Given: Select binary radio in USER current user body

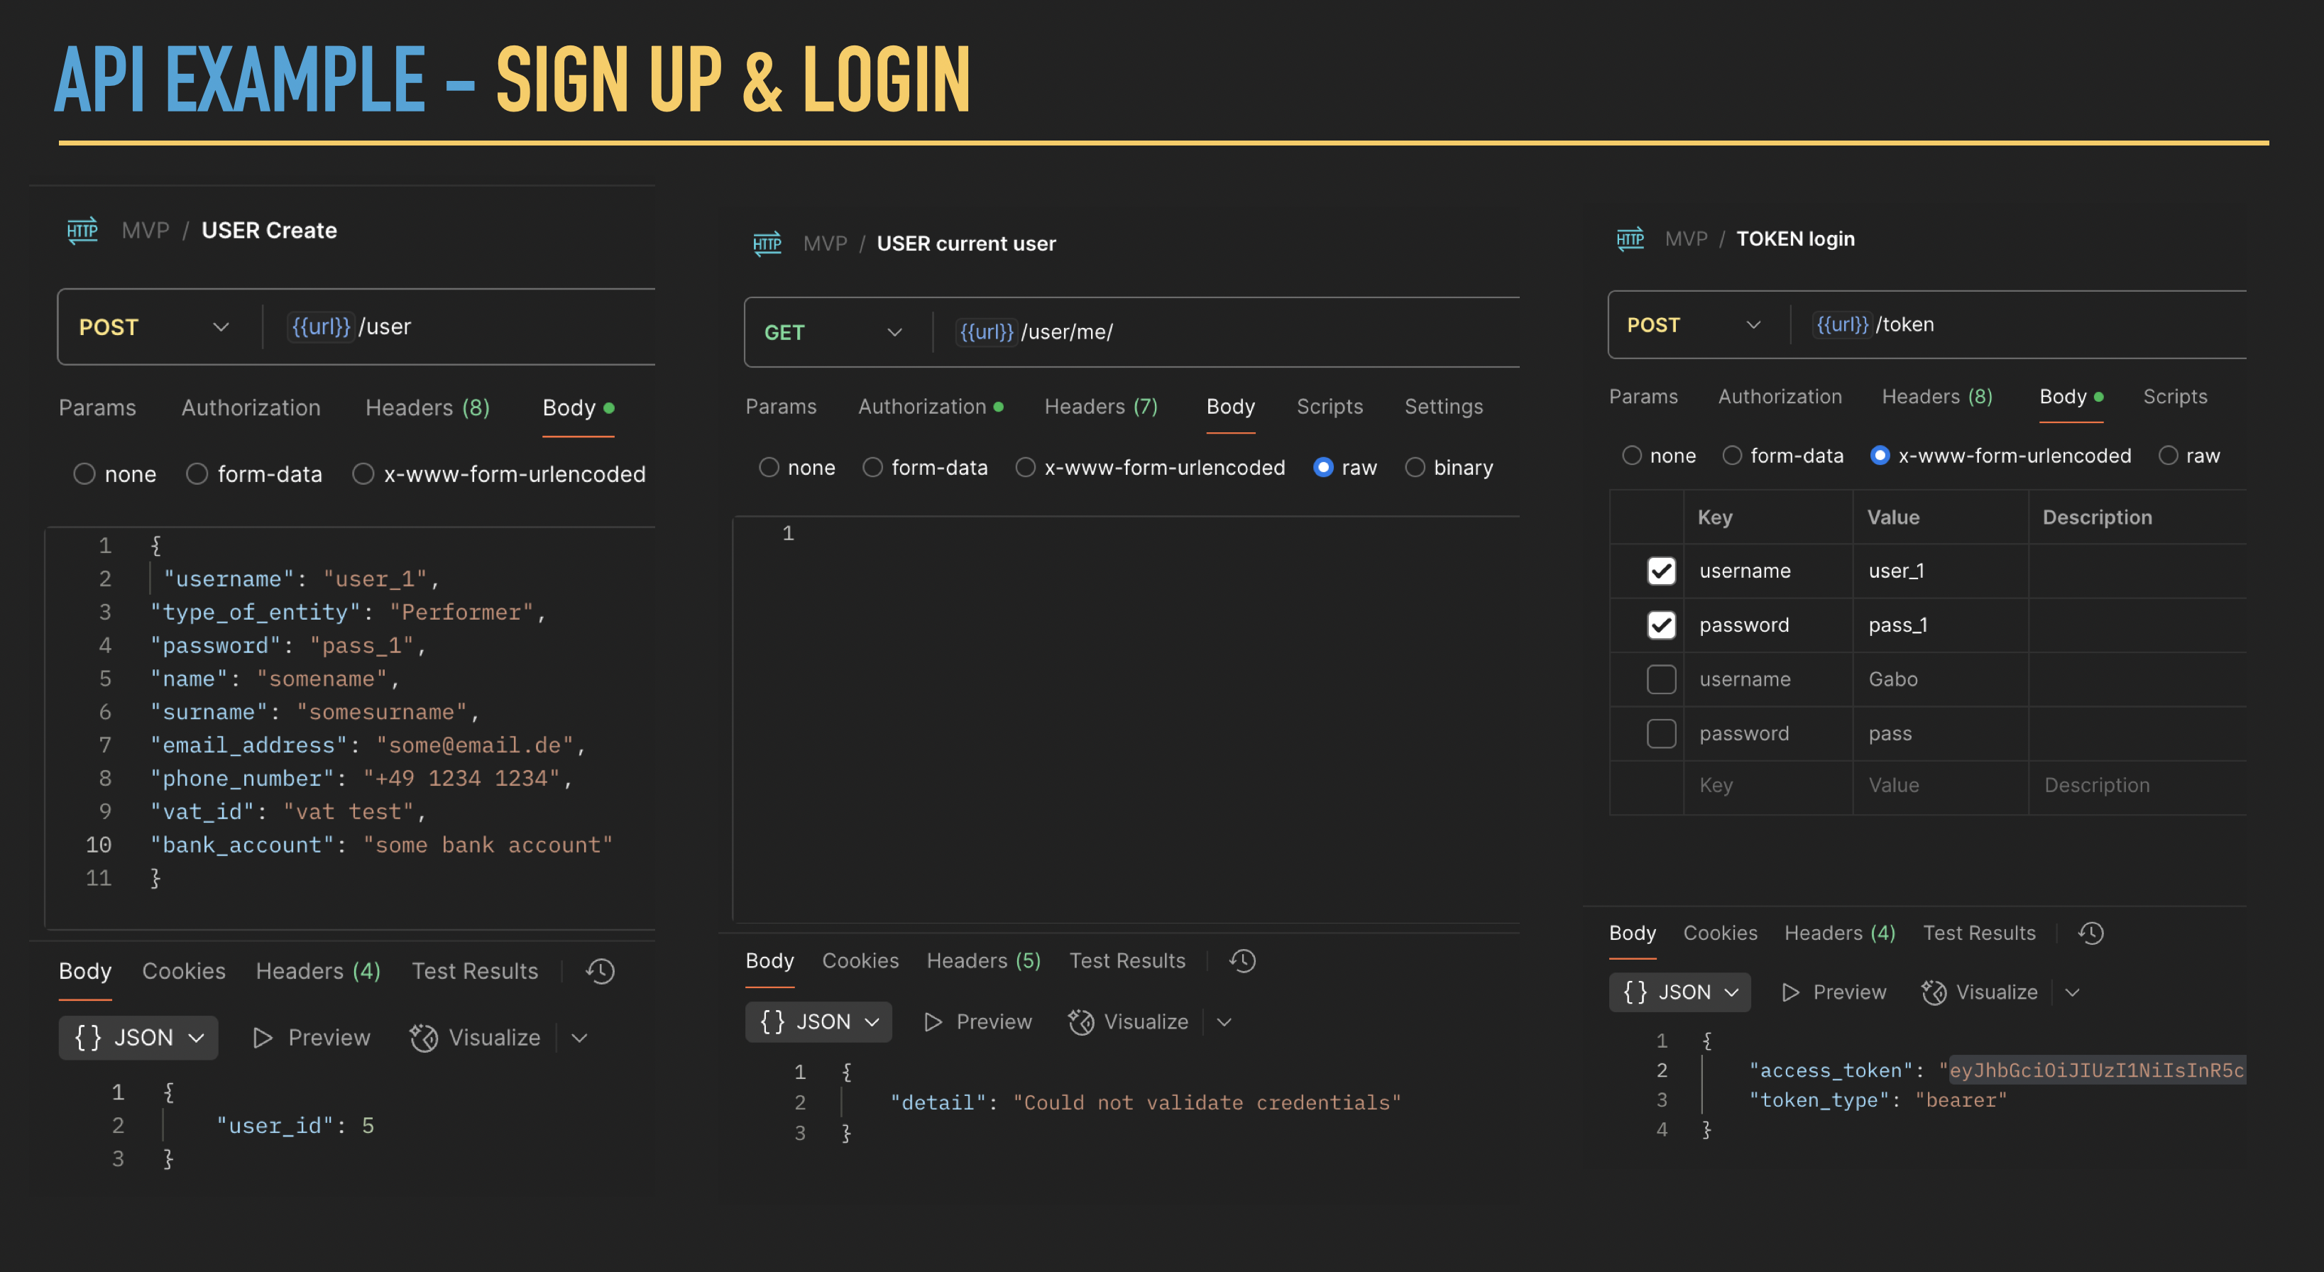Looking at the screenshot, I should click(1415, 467).
